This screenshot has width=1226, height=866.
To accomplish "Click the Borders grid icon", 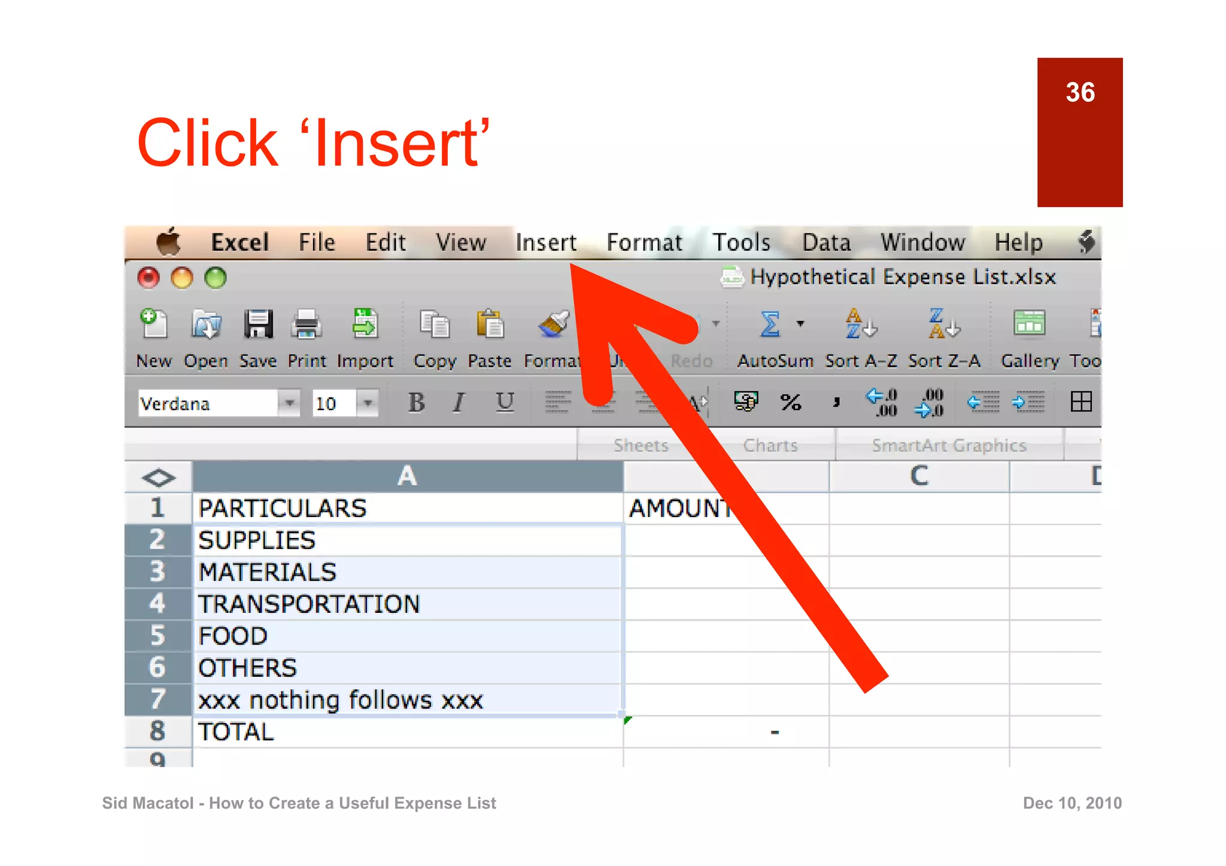I will pos(1081,402).
